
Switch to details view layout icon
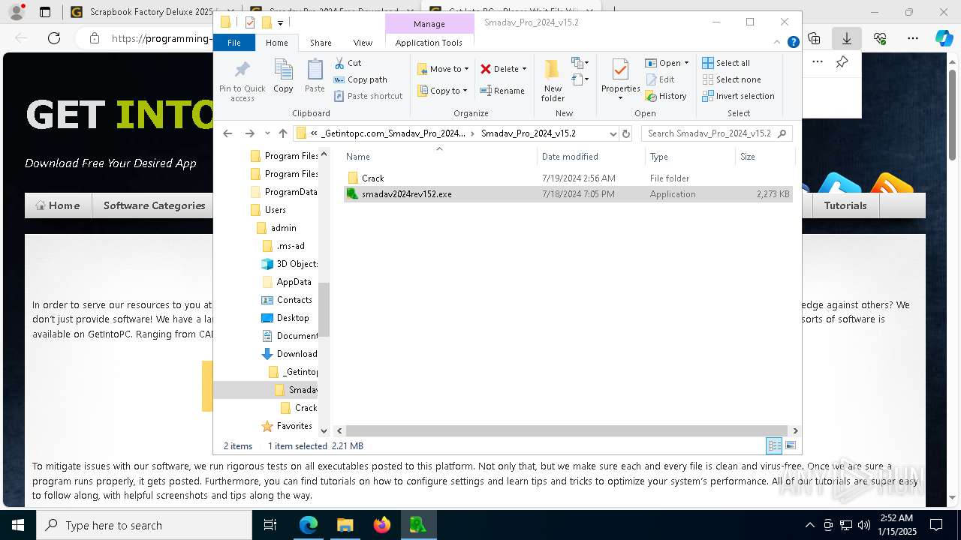coord(774,446)
